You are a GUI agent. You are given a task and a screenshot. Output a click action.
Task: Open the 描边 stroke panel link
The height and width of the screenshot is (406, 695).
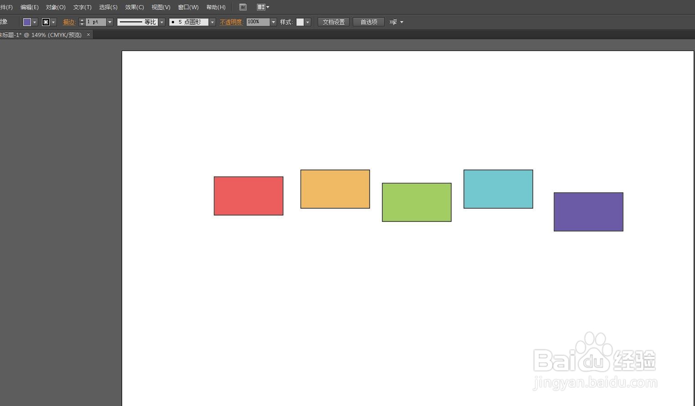click(x=69, y=22)
